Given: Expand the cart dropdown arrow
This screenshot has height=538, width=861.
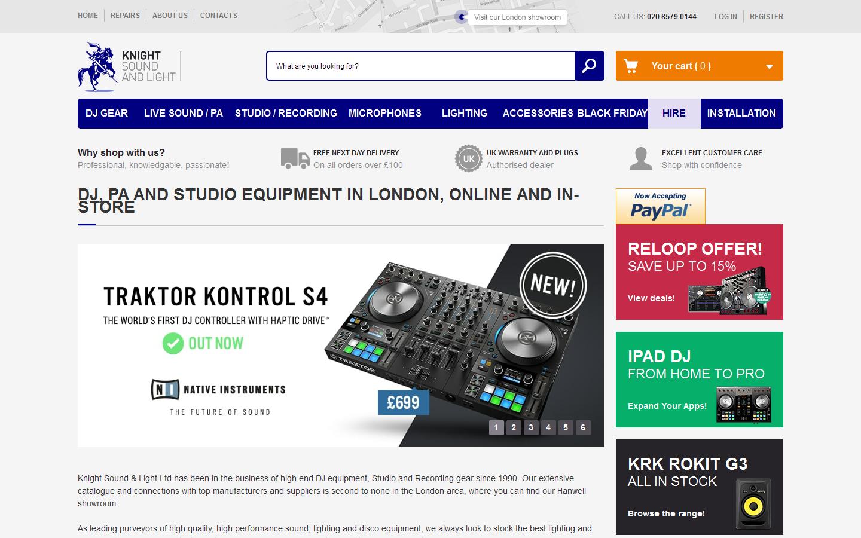Looking at the screenshot, I should click(770, 66).
